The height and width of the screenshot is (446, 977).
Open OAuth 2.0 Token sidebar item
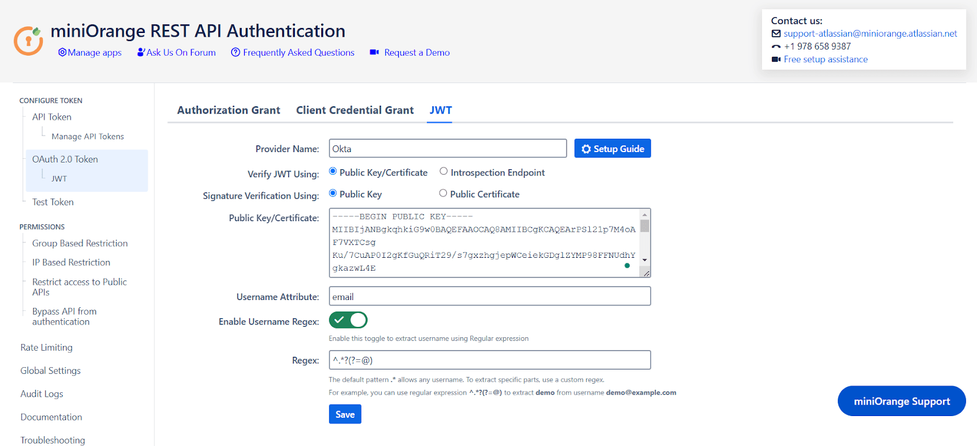coord(65,159)
